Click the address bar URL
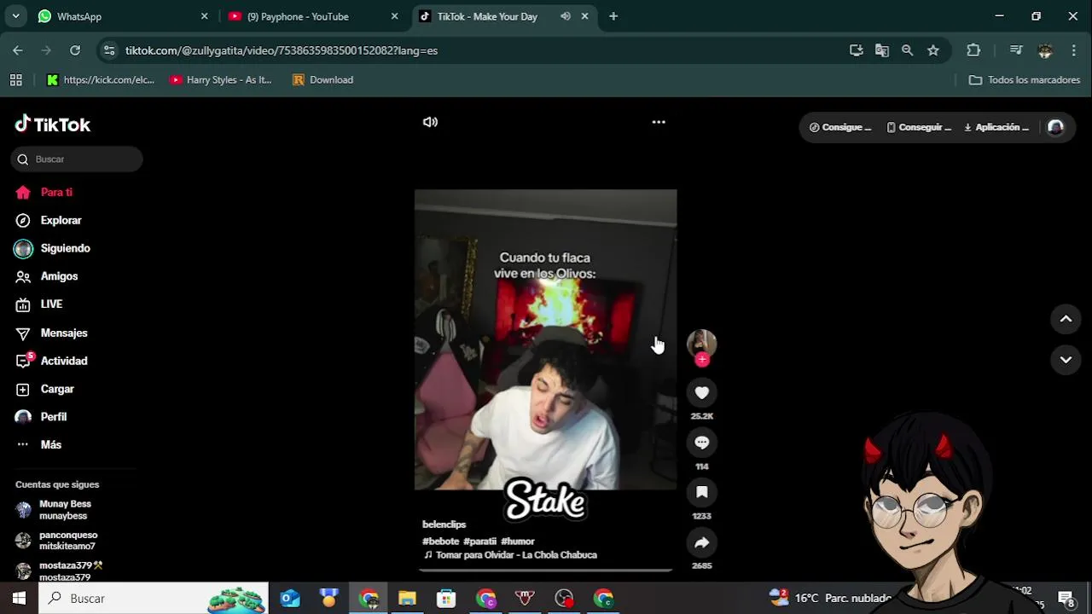 [x=282, y=50]
